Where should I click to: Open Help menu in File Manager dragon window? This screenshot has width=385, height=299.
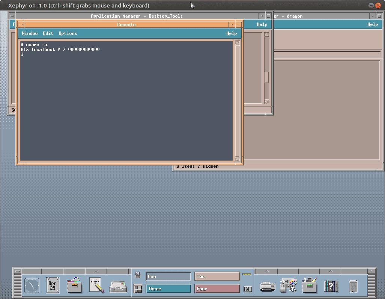tap(373, 24)
